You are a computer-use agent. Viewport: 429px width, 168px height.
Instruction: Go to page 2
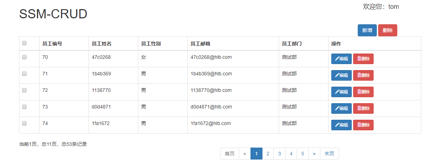(268, 154)
